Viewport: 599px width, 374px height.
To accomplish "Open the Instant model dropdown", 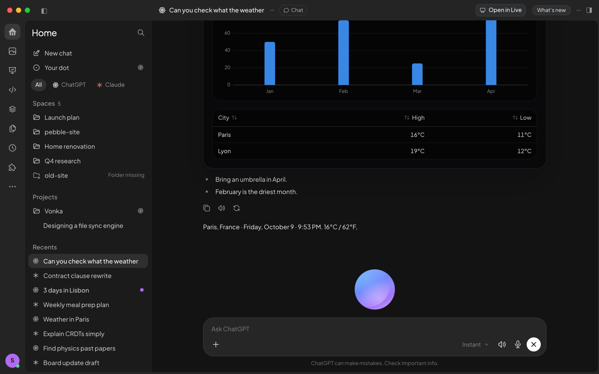I will 475,345.
